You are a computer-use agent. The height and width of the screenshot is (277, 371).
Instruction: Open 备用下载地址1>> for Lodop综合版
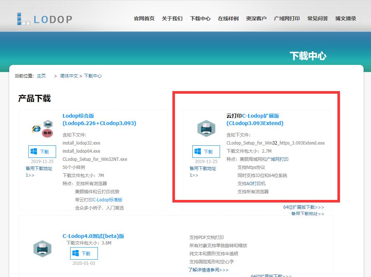click(39, 172)
